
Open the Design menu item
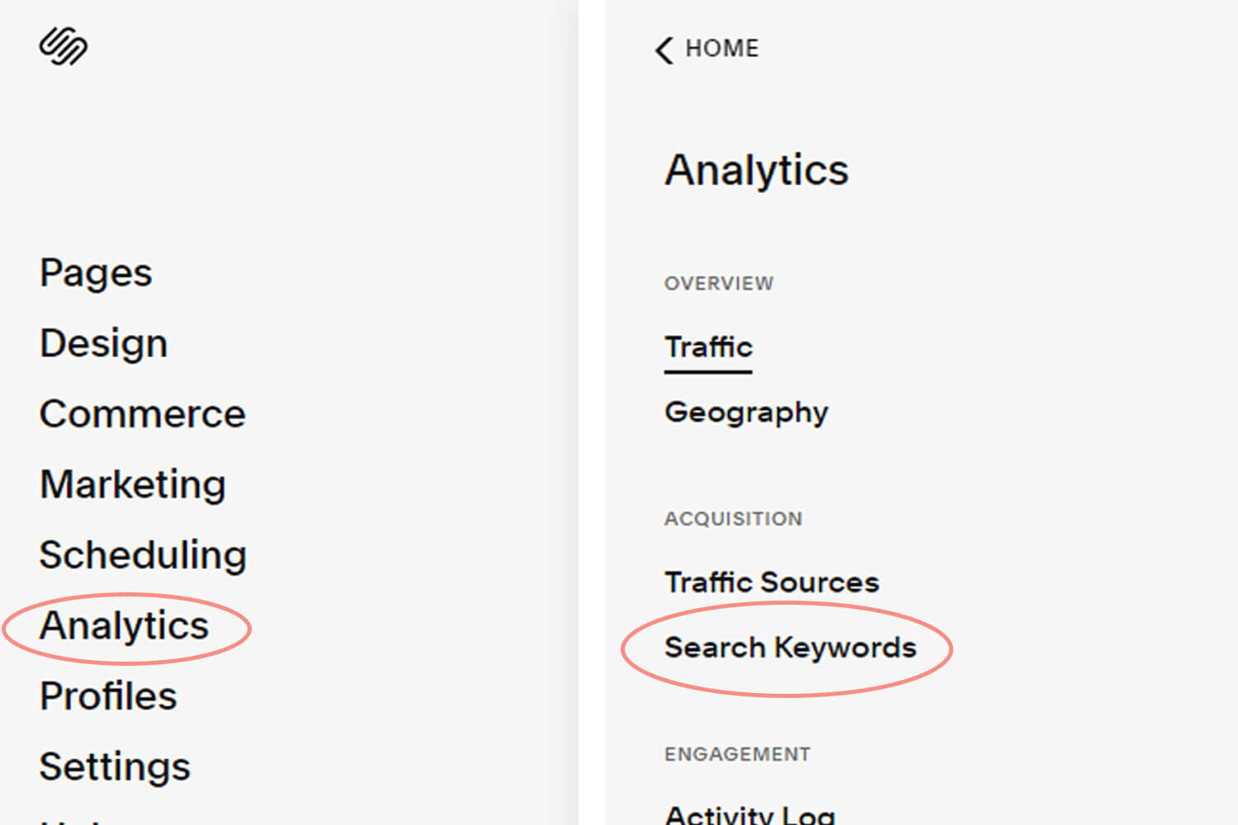point(104,343)
